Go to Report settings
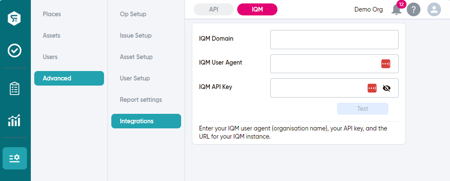The image size is (450, 181). [141, 100]
